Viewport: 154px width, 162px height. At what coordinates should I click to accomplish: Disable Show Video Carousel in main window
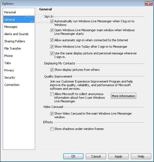coord(52,113)
